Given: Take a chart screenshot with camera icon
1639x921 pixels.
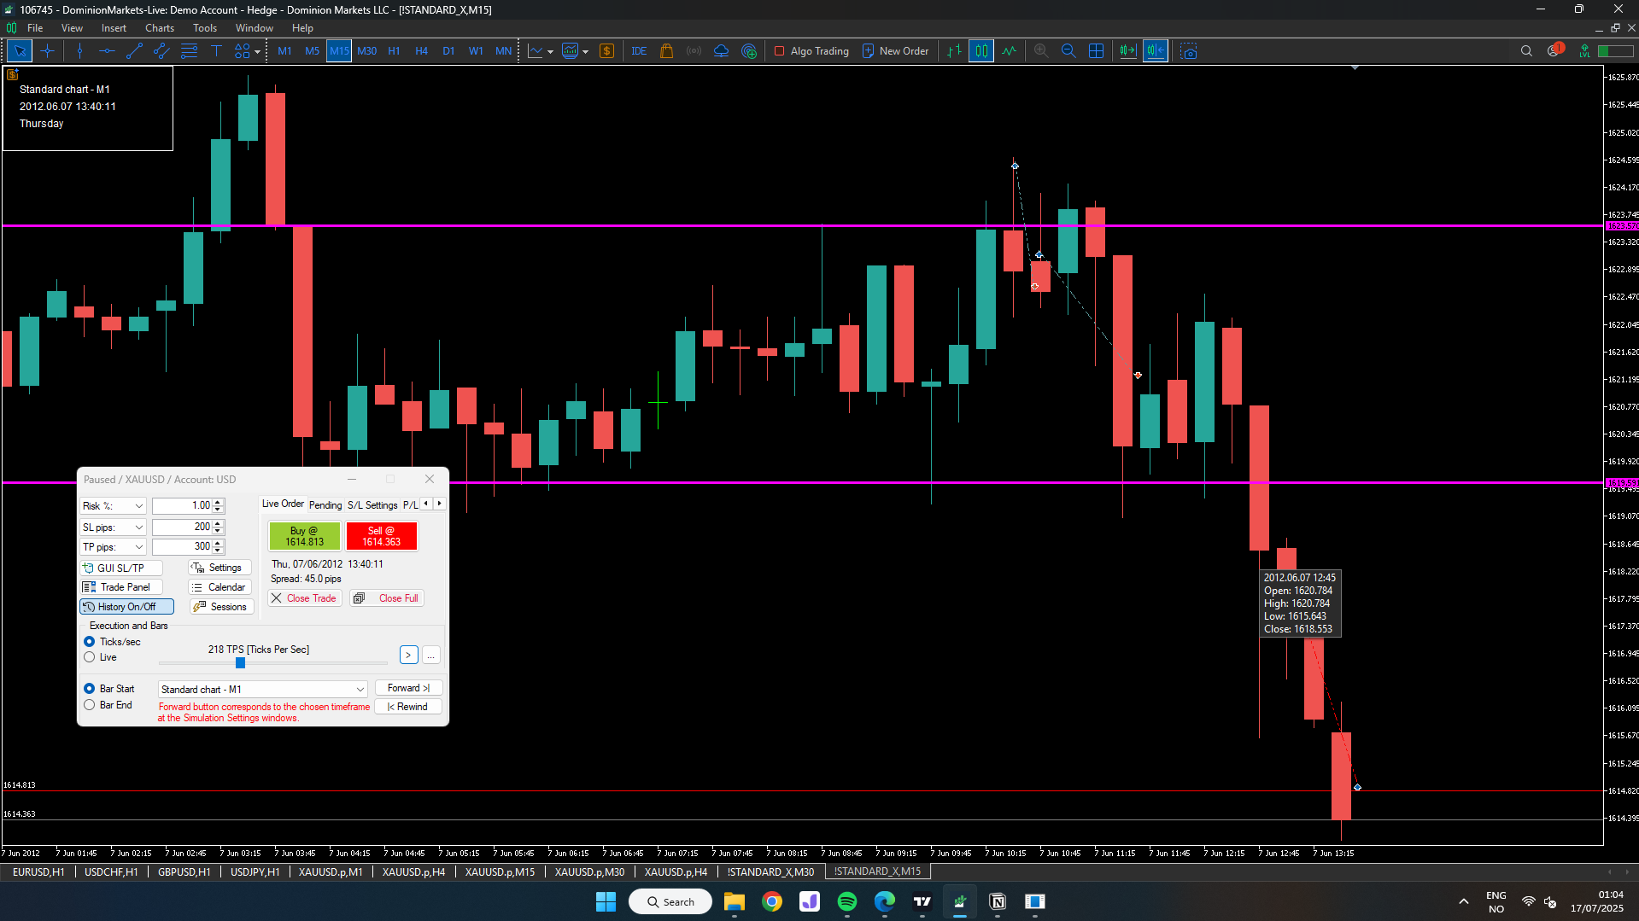Looking at the screenshot, I should (1189, 51).
